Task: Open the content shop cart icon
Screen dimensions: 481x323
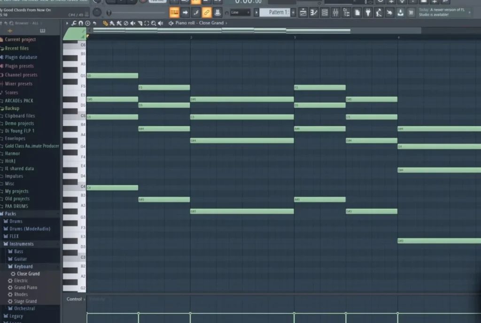Action: tap(411, 12)
